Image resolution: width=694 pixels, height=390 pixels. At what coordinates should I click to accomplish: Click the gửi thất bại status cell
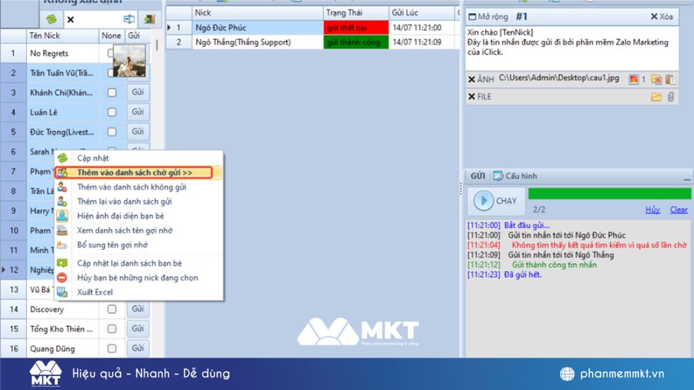click(355, 28)
